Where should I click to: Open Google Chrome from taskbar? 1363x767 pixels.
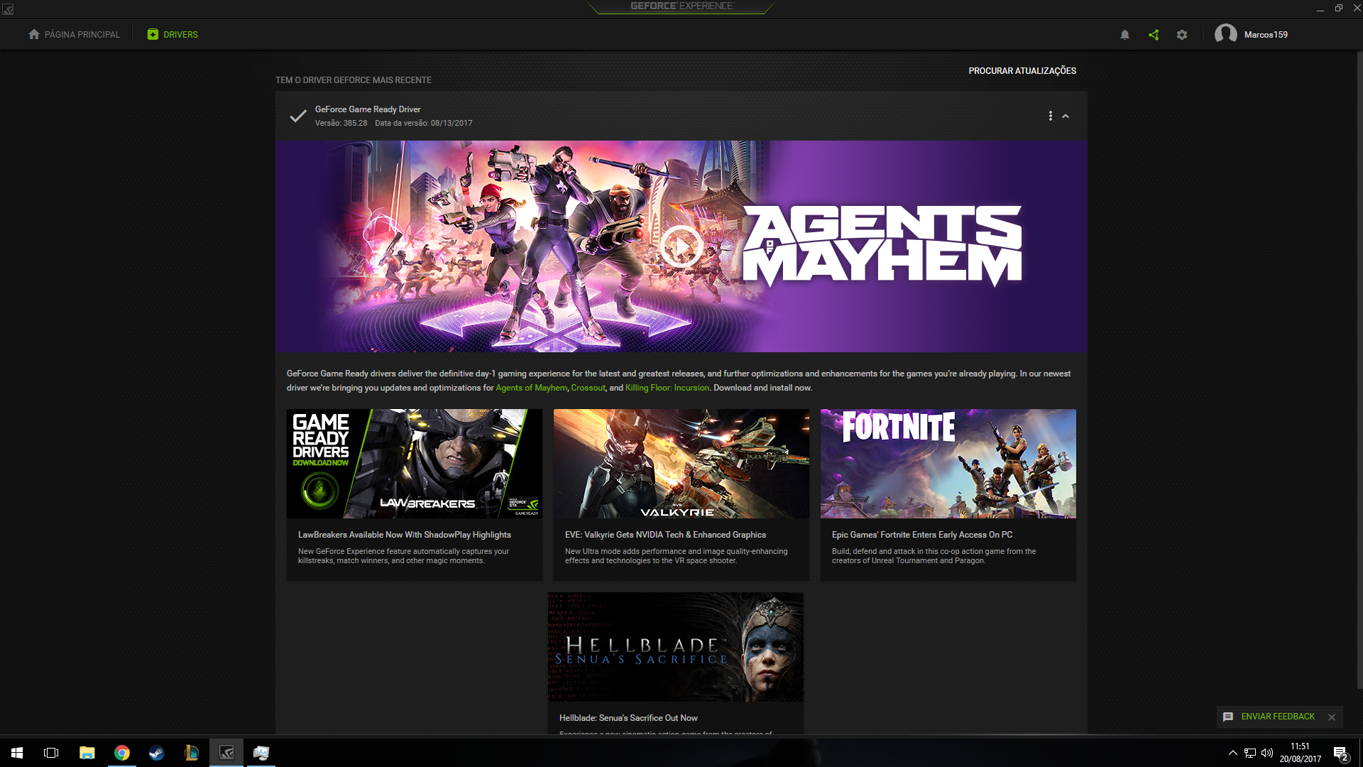[122, 753]
